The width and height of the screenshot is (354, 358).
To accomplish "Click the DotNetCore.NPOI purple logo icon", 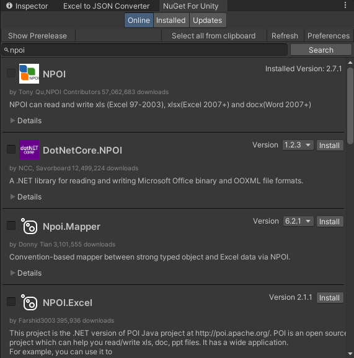I will [x=29, y=150].
